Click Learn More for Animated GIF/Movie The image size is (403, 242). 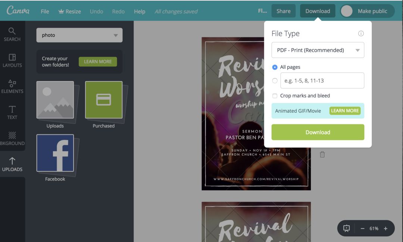tap(345, 111)
